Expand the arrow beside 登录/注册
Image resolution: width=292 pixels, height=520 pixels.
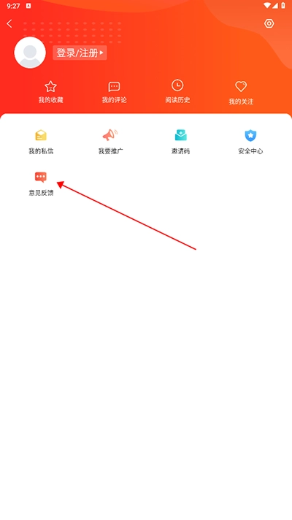(x=101, y=53)
